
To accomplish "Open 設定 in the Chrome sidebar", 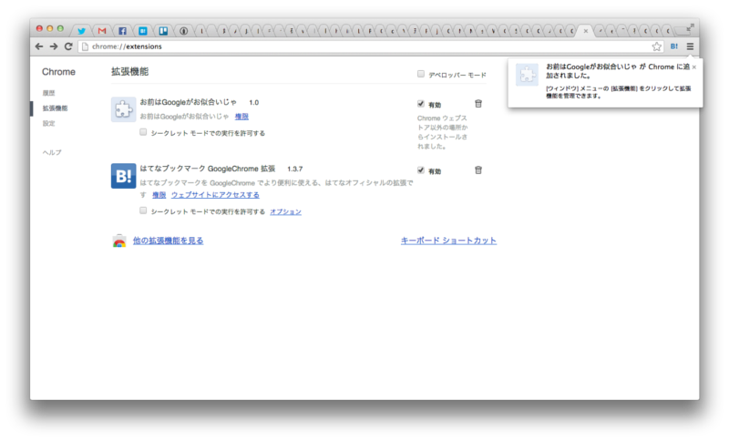I will pos(49,124).
